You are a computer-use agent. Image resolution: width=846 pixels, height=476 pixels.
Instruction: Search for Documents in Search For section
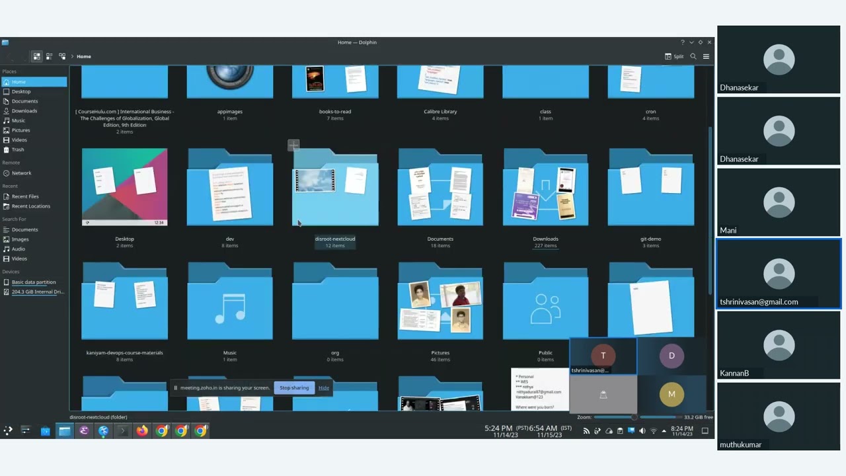(x=34, y=229)
